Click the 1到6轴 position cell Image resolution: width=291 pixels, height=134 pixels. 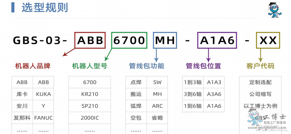pyautogui.click(x=193, y=106)
